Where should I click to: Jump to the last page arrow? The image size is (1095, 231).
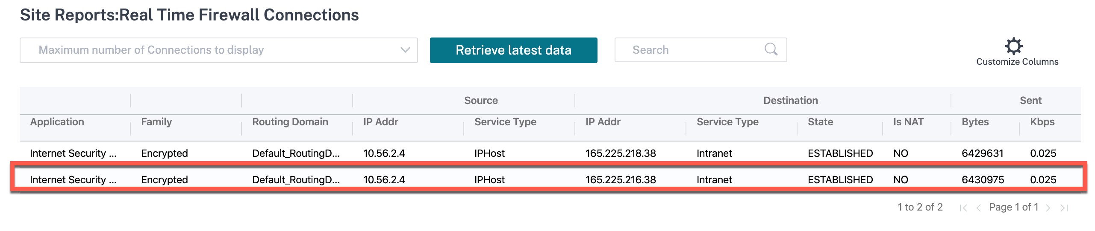tap(1064, 208)
